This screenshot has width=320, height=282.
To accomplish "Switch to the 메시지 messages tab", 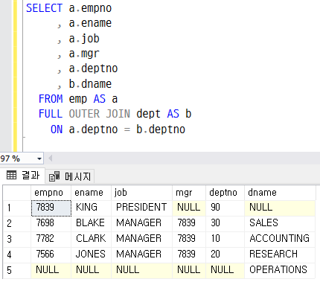I will [x=70, y=176].
